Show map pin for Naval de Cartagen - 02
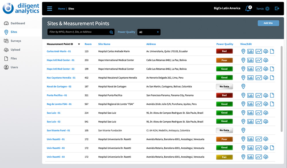287x168 pixels. click(x=243, y=86)
